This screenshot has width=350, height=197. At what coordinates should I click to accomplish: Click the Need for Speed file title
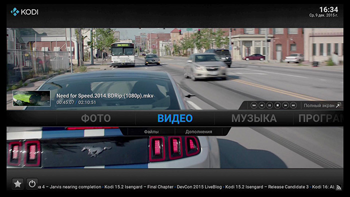tap(105, 95)
